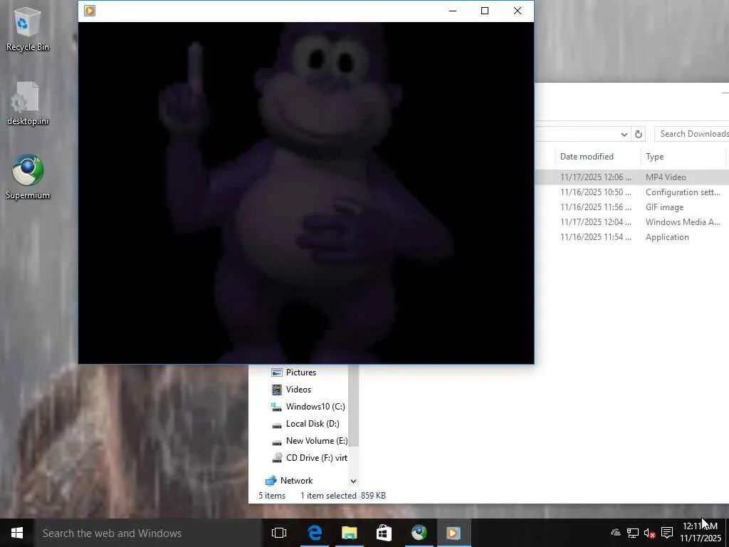
Task: Close the media player window
Action: [518, 11]
